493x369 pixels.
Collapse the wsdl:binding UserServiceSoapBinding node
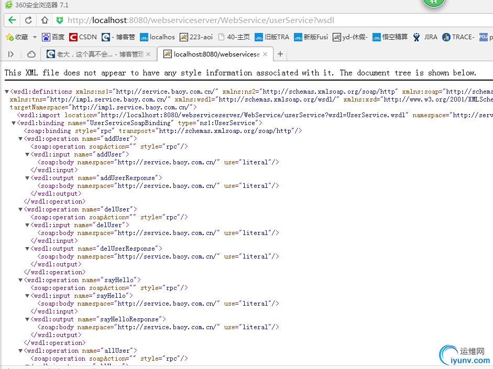point(14,123)
